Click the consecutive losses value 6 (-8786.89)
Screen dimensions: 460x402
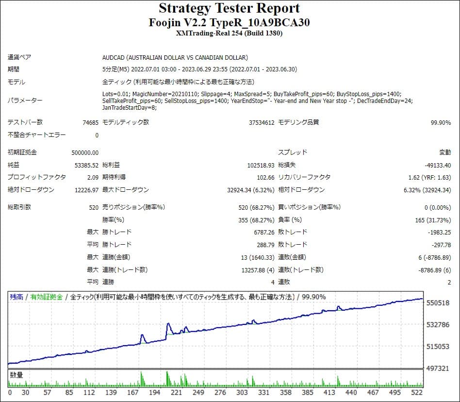434,257
